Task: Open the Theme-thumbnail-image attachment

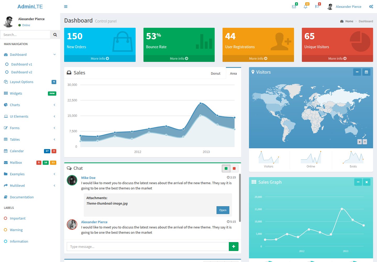Action: tap(223, 210)
